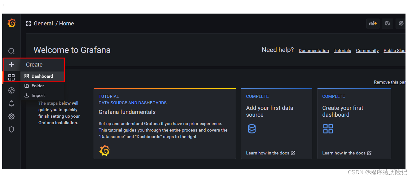Click Add your first data source text
412x178 pixels.
[x=270, y=111]
